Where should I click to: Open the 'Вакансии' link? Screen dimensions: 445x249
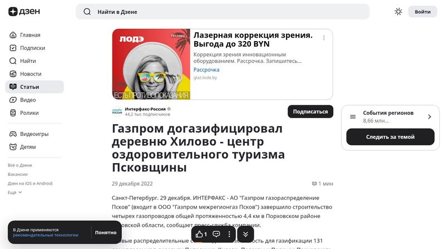click(x=18, y=174)
